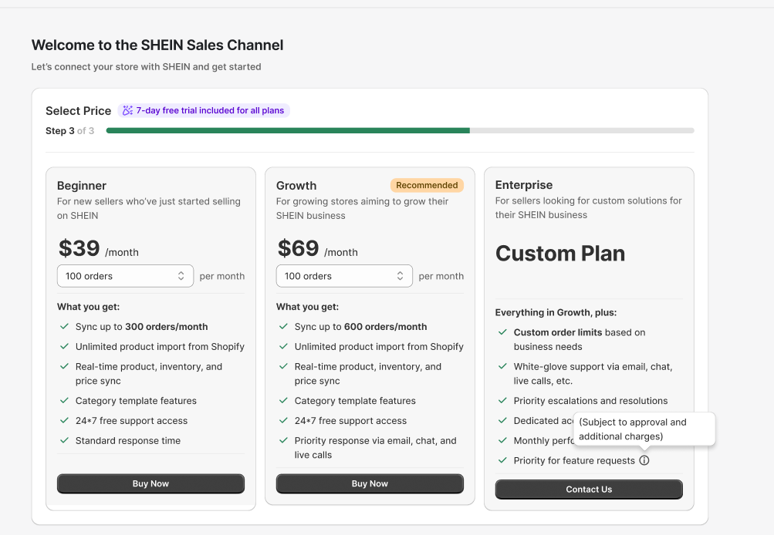Click 'Unlimited product import from Shopify' in Growth plan
This screenshot has width=774, height=535.
coord(379,347)
